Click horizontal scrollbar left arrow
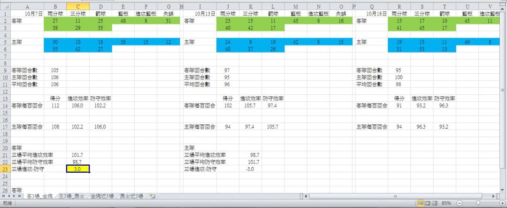 pyautogui.click(x=307, y=196)
